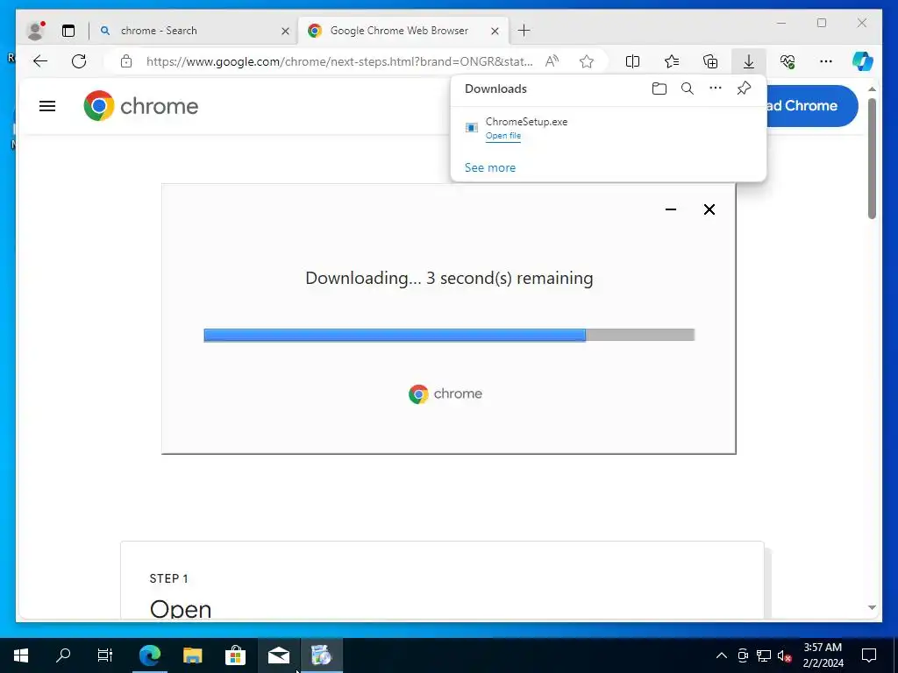Open Mail app from the taskbar
The height and width of the screenshot is (673, 898).
click(x=278, y=655)
